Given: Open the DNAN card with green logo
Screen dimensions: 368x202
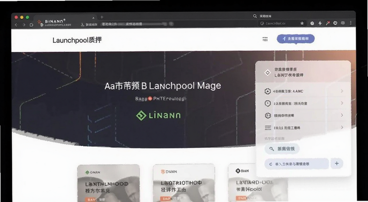Looking at the screenshot, I should [x=109, y=183].
